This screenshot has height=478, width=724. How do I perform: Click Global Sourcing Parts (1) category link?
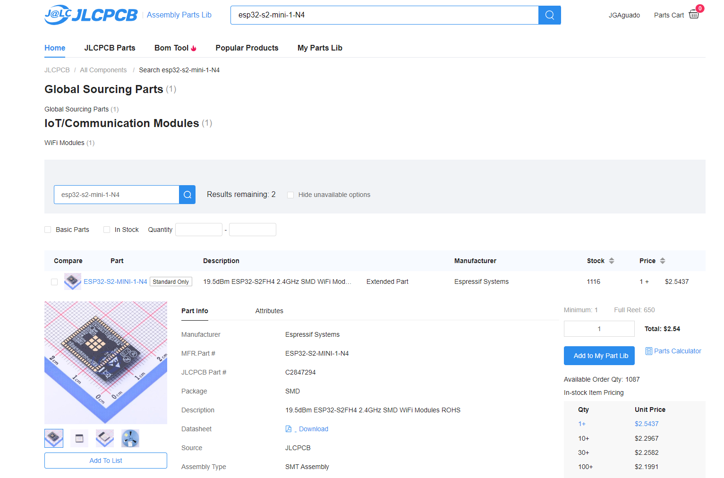pyautogui.click(x=82, y=109)
